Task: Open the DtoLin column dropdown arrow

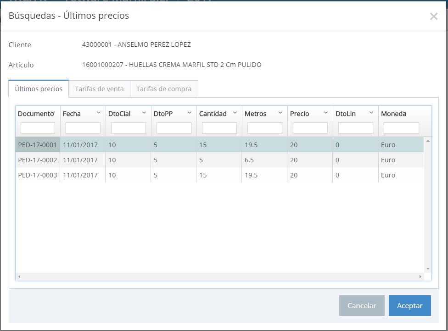Action: (371, 113)
